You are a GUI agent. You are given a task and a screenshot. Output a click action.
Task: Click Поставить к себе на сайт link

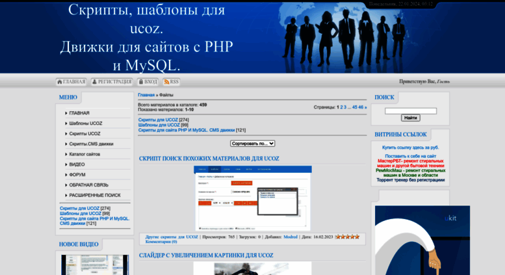point(411,156)
